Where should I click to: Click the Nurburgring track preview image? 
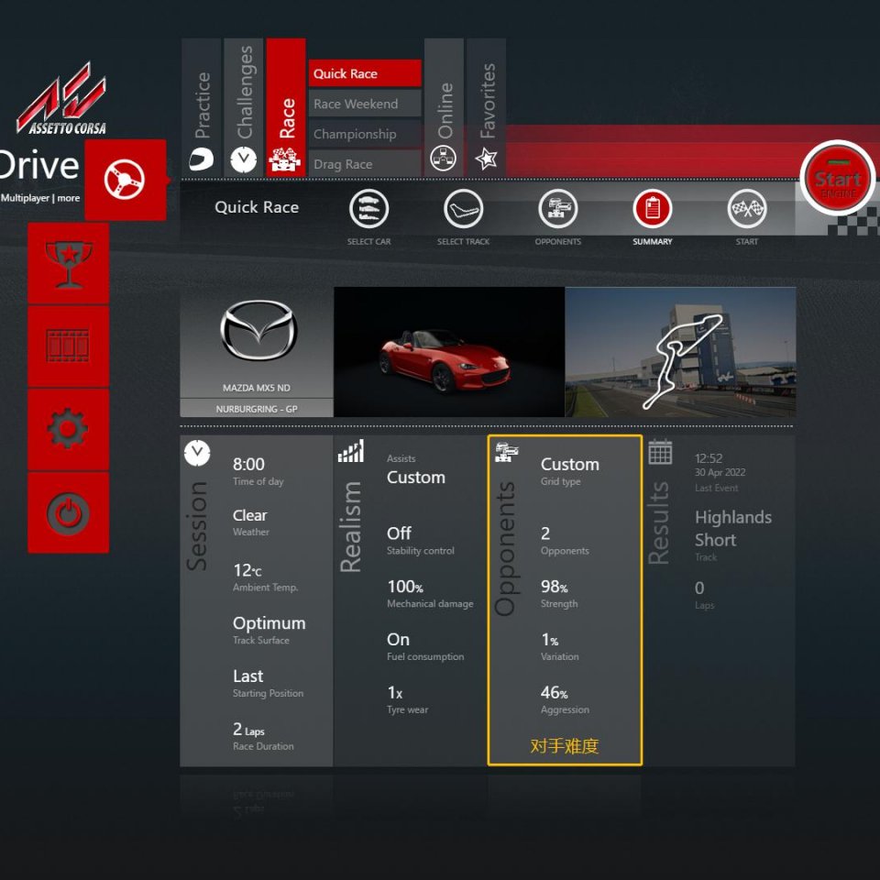[680, 352]
